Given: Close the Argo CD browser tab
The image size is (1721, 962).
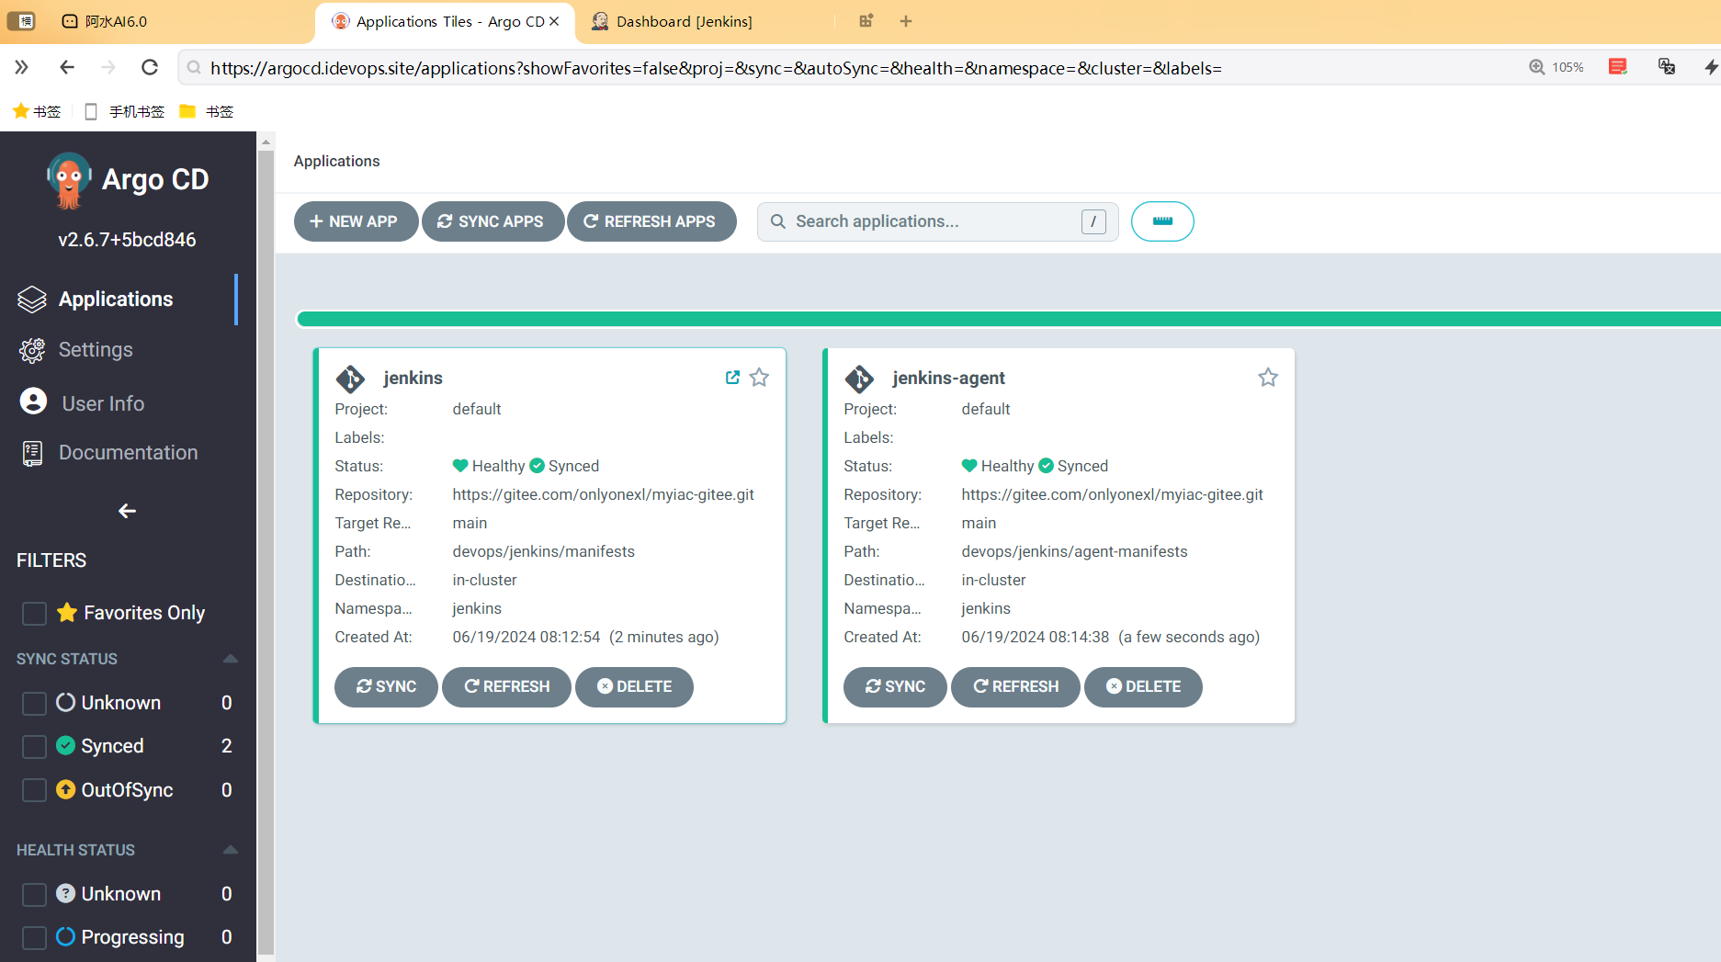Looking at the screenshot, I should pos(554,21).
